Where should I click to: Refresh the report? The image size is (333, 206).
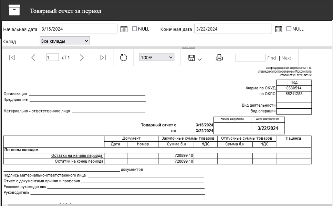pyautogui.click(x=125, y=58)
